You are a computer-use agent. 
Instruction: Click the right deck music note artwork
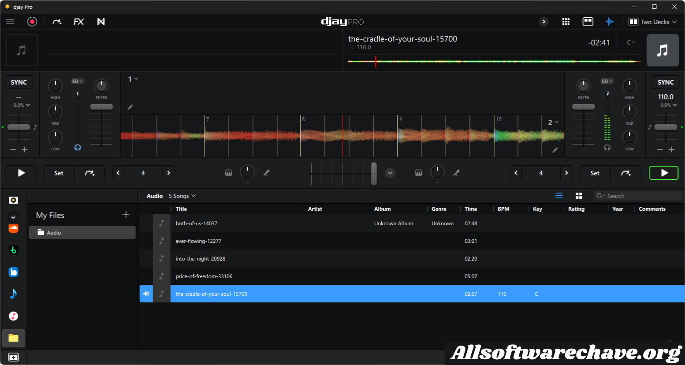(x=663, y=50)
